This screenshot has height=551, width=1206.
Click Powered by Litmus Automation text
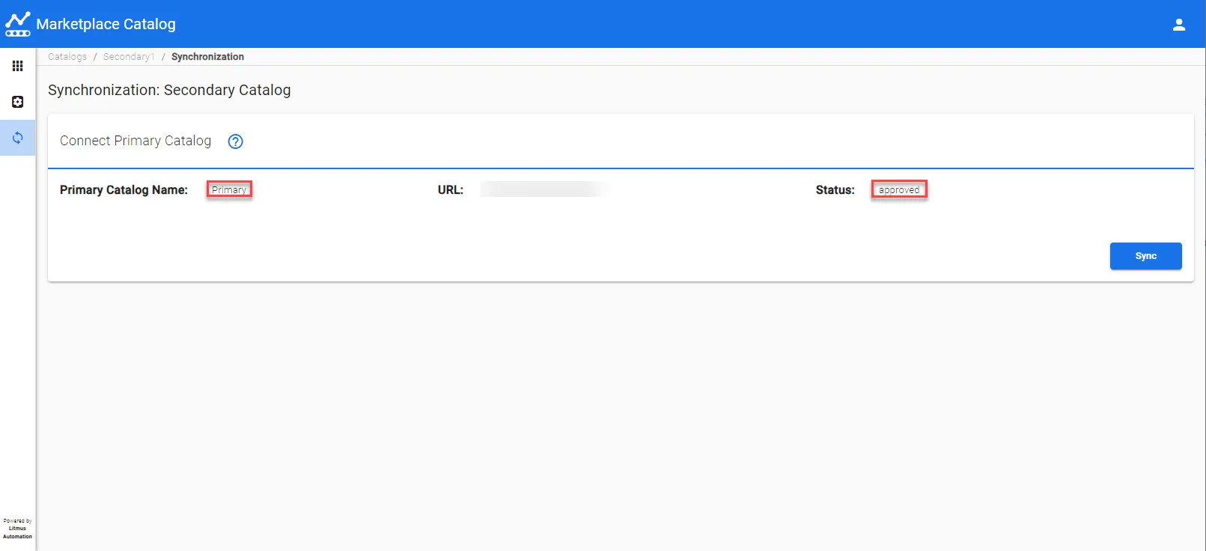[x=18, y=529]
